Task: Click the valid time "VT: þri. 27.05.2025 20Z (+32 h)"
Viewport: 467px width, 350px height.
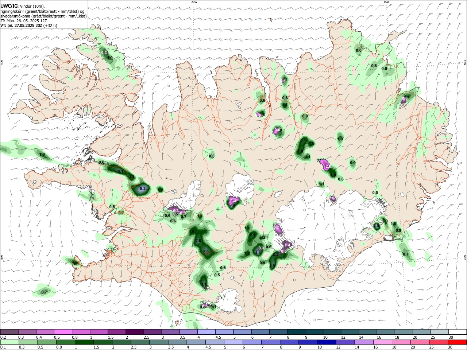Action: coord(29,26)
